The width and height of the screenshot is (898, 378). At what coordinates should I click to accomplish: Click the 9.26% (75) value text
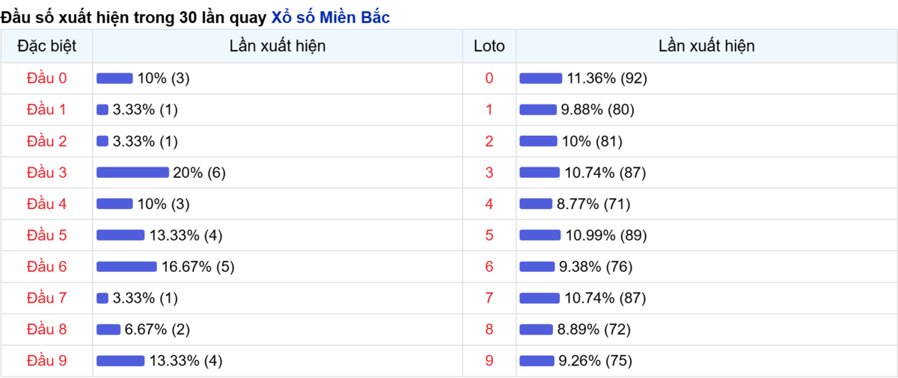[596, 361]
